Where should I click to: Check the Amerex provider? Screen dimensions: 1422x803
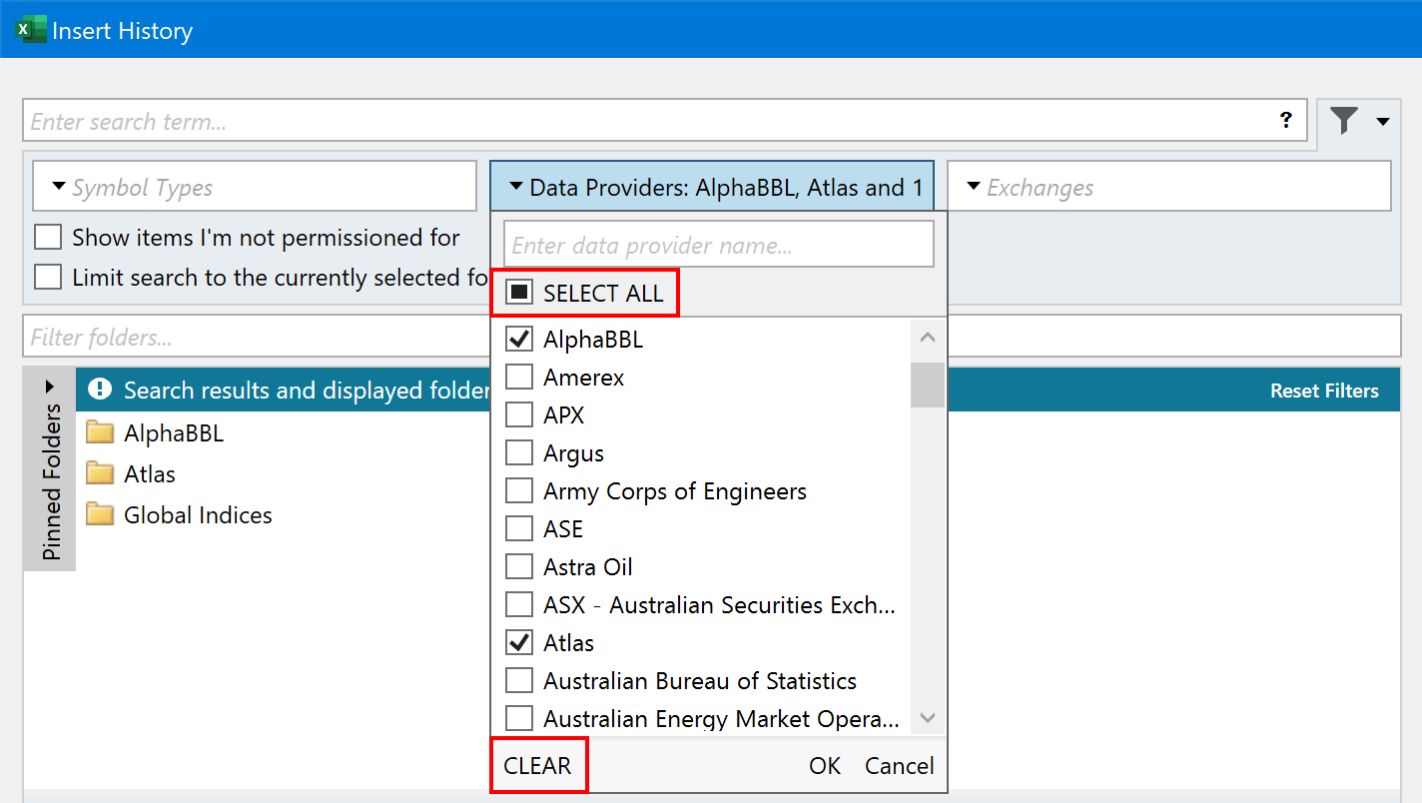point(519,378)
